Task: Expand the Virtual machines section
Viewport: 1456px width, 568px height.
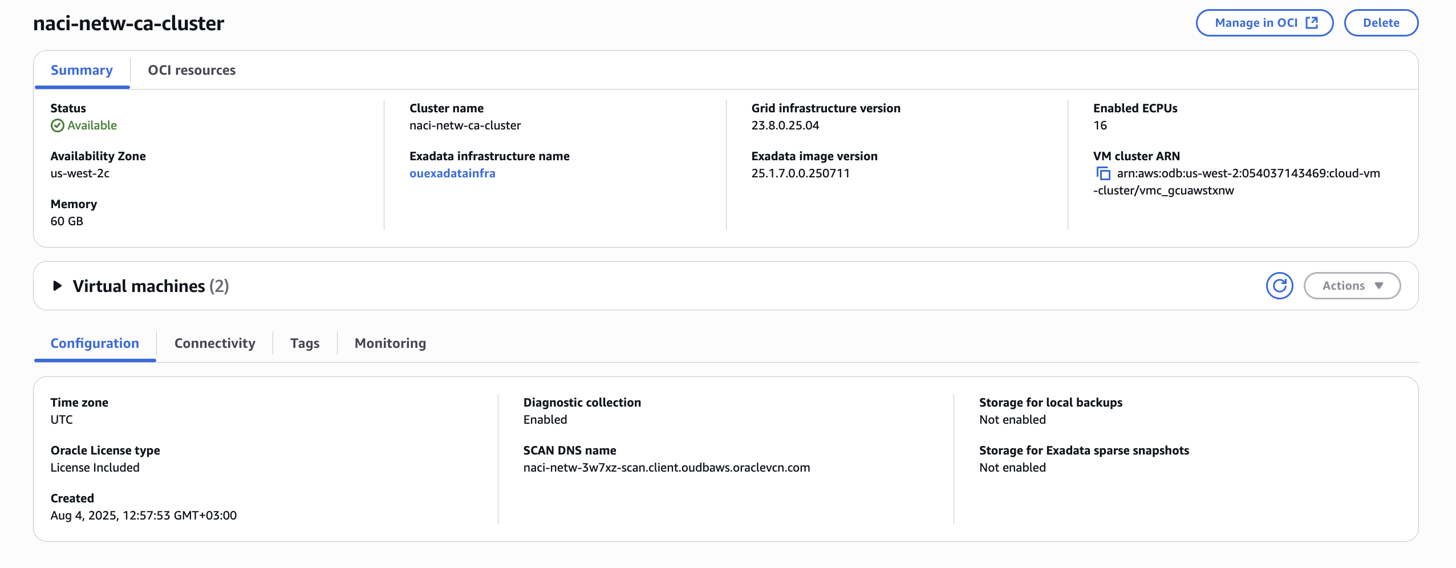Action: click(57, 286)
